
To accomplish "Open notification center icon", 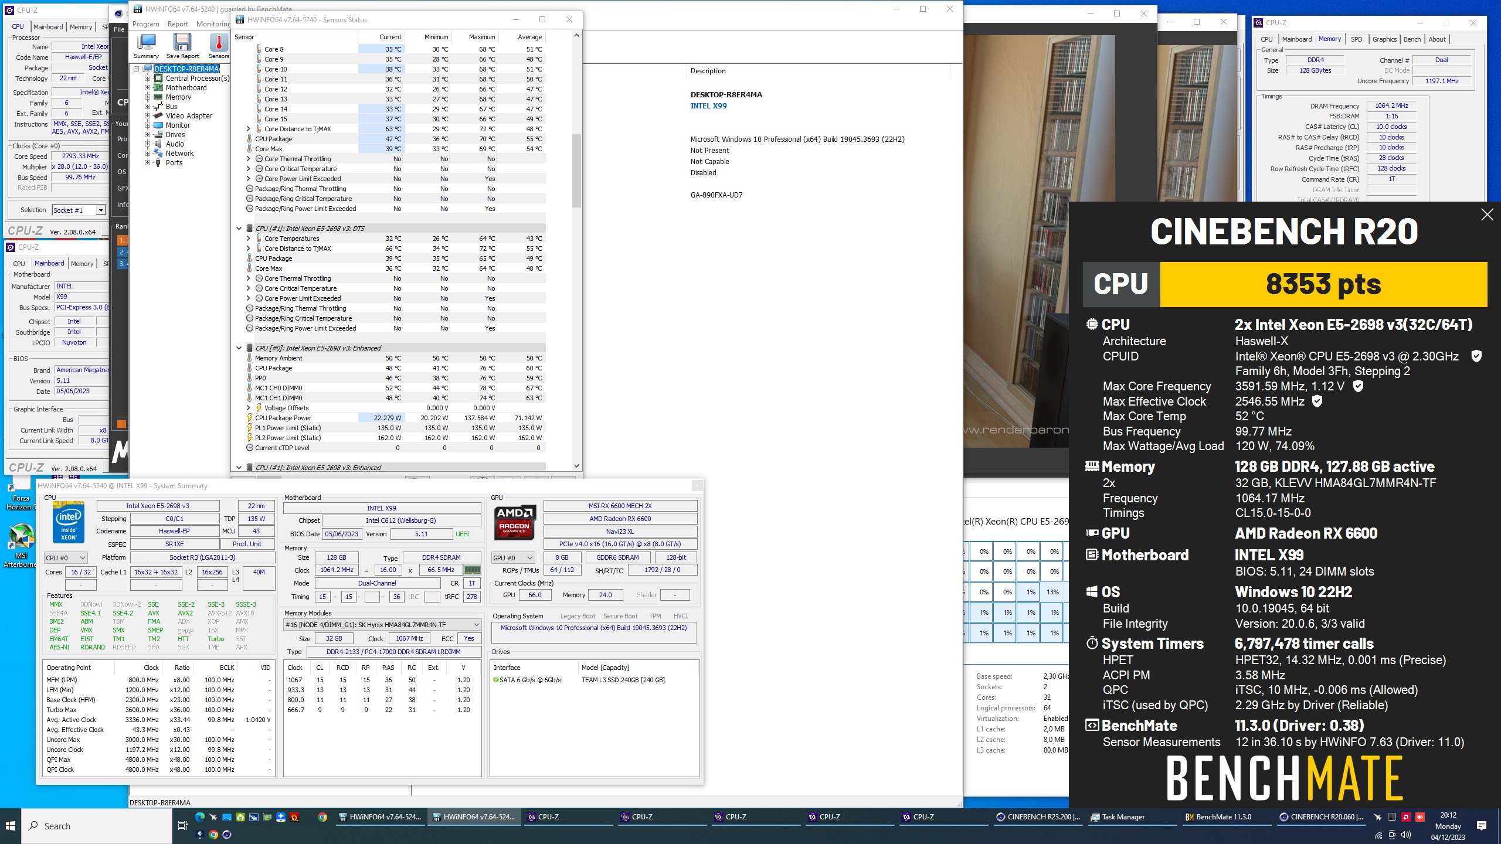I will (x=1482, y=826).
